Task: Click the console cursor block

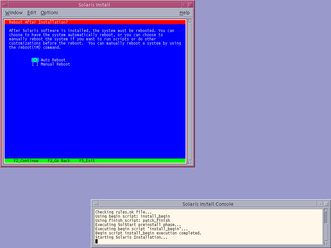Action: 96,242
